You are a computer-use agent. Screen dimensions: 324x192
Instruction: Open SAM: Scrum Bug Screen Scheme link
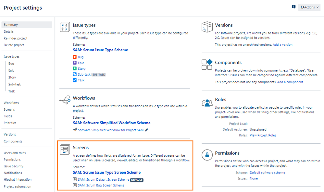click(x=101, y=186)
